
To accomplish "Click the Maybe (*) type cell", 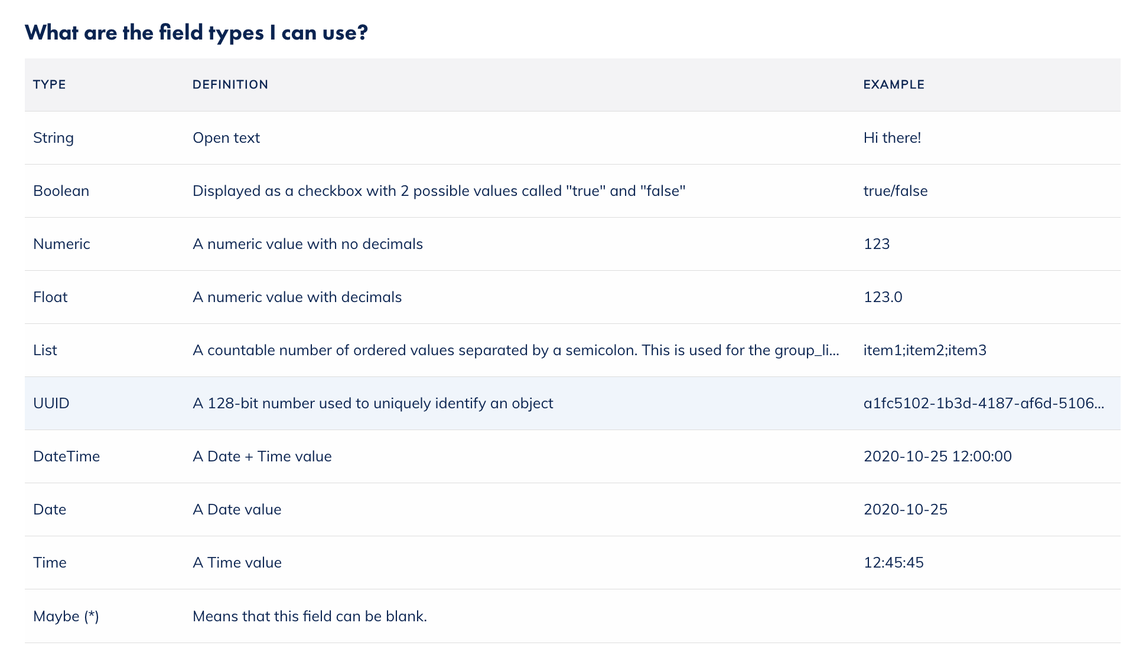I will coord(66,616).
